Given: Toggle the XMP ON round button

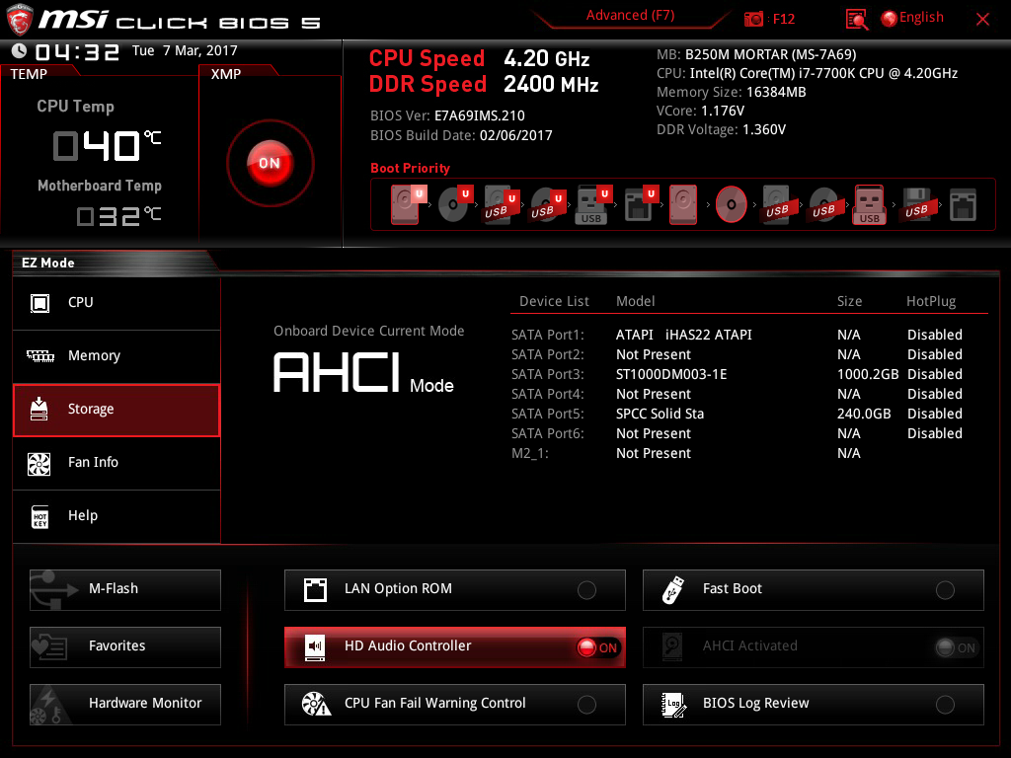Looking at the screenshot, I should coord(270,163).
